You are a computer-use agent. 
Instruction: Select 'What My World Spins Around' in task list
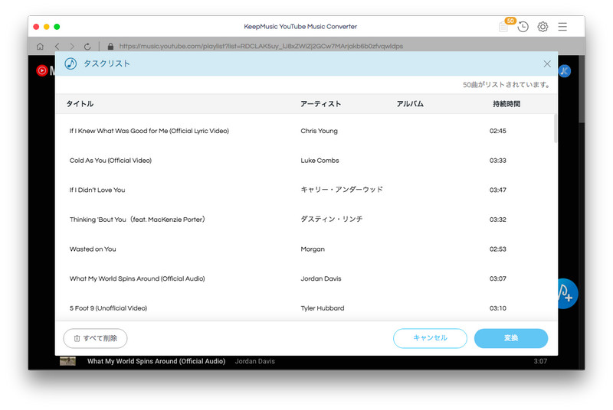pyautogui.click(x=137, y=278)
